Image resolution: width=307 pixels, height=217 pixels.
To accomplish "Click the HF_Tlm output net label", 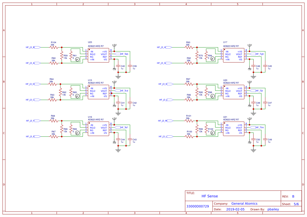I will click(259, 128).
